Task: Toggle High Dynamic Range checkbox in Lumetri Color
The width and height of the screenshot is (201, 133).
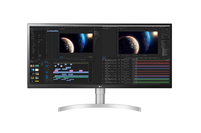Action: click(x=38, y=40)
